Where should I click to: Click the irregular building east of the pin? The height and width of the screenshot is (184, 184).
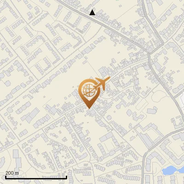click(x=152, y=110)
